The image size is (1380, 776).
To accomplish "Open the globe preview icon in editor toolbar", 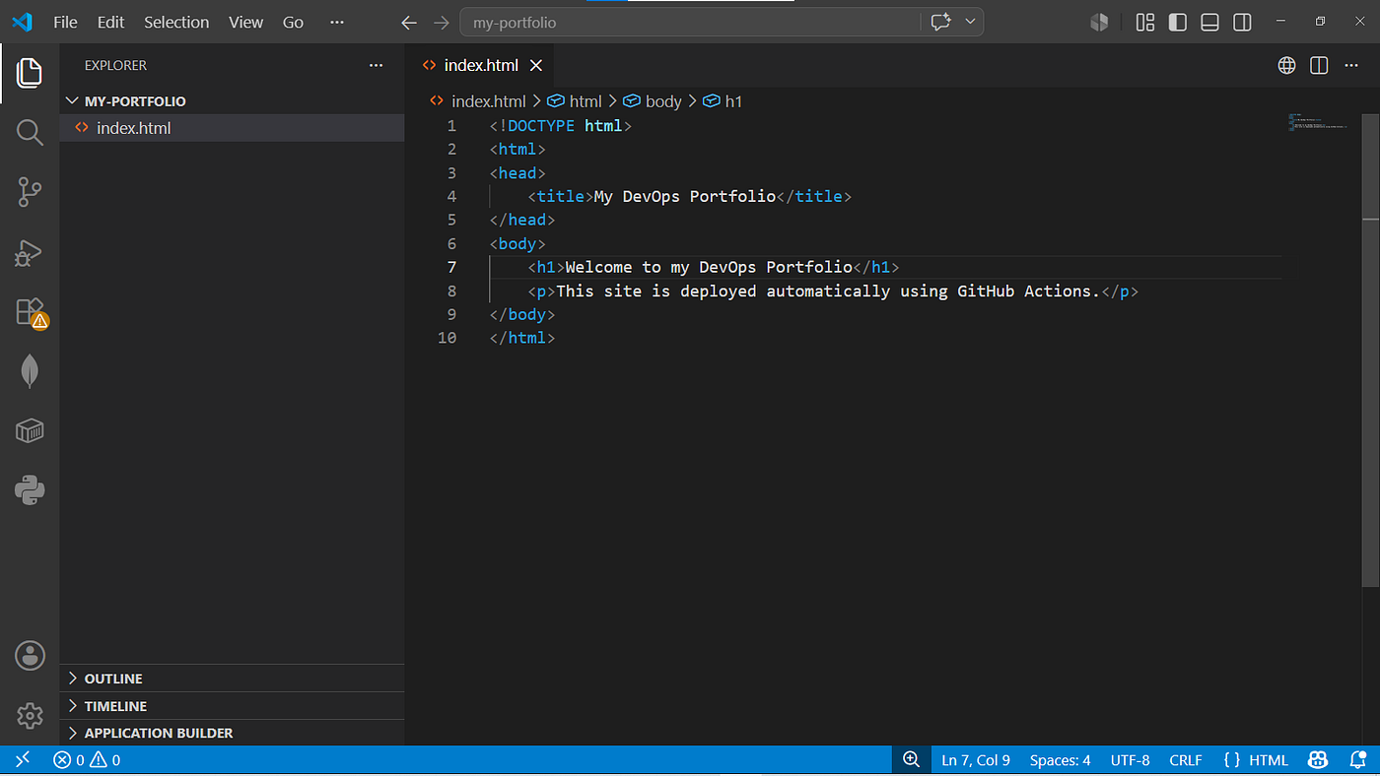I will 1286,65.
